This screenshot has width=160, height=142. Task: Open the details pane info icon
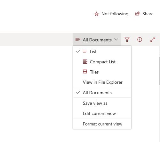point(140,39)
